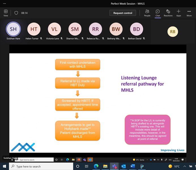The image size is (196, 170).
Task: Open the teal P app on the taskbar
Action: [x=142, y=166]
